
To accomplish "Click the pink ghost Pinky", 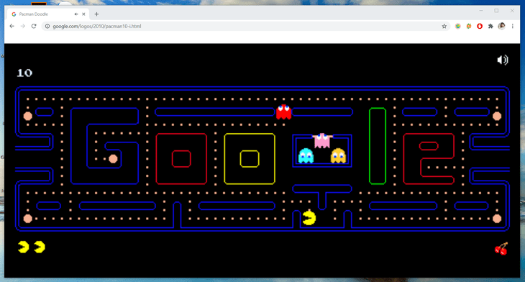I will click(322, 141).
